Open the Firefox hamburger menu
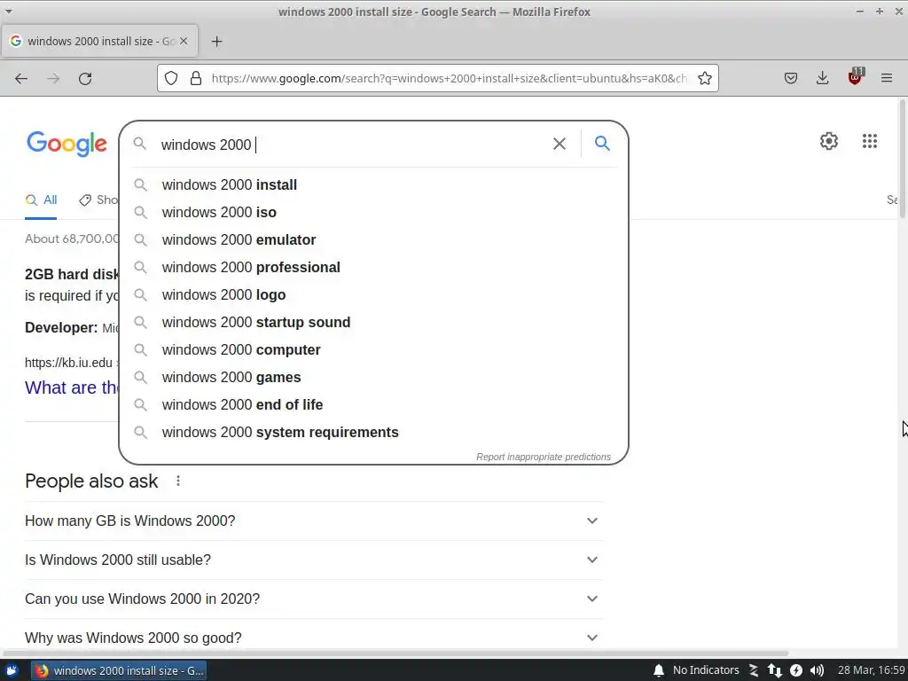Screen dimensions: 908x681 [887, 78]
